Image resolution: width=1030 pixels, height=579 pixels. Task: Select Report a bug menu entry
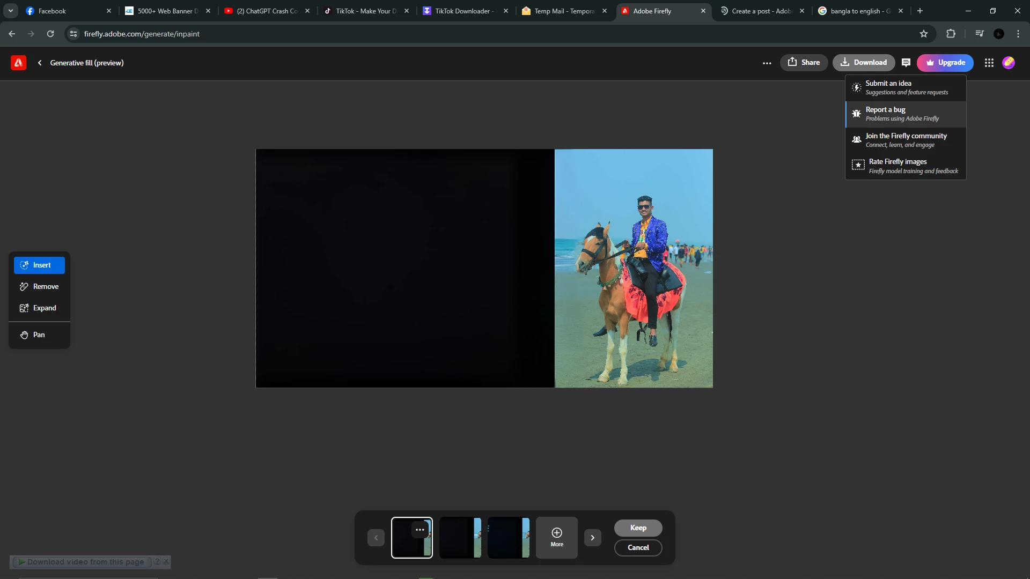pos(906,114)
